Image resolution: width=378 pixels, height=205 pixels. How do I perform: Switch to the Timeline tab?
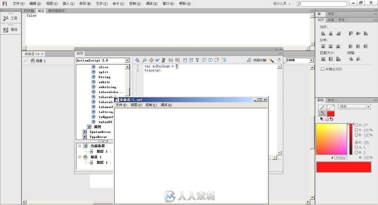coord(29,11)
